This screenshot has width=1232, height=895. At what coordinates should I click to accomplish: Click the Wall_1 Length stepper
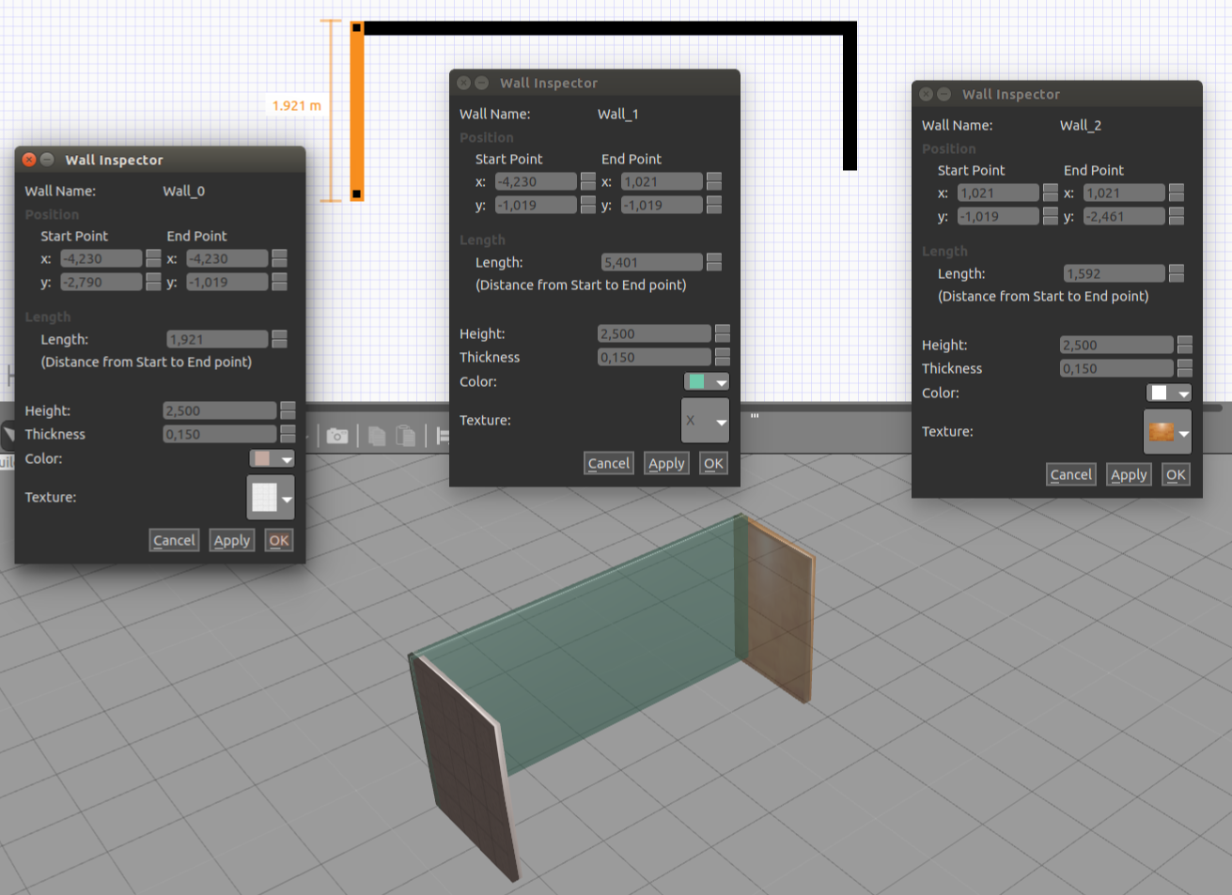[713, 262]
